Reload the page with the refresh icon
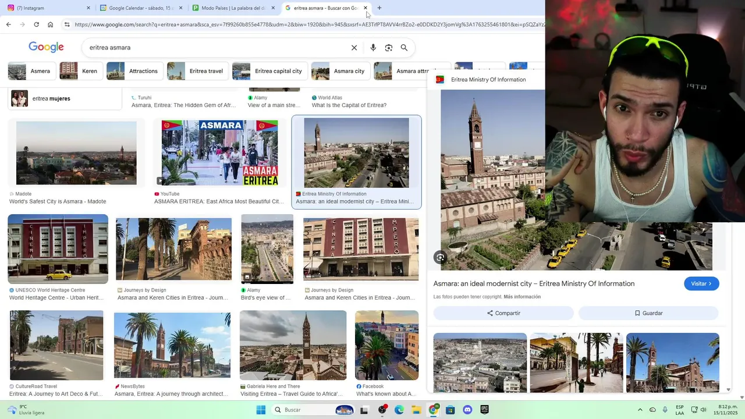This screenshot has height=419, width=745. click(36, 24)
